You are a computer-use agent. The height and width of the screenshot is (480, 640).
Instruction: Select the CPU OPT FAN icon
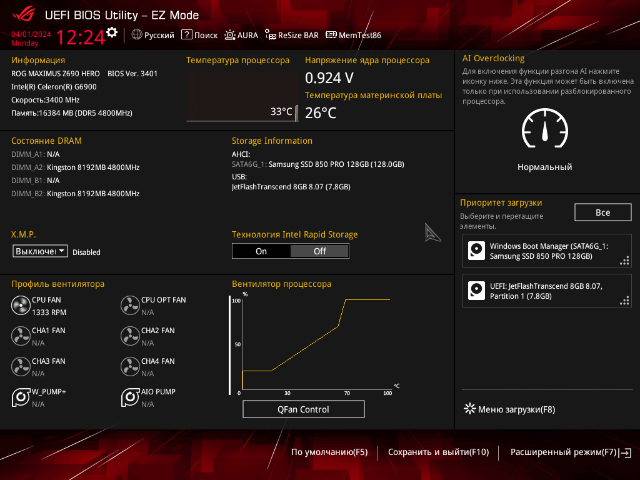pos(130,306)
